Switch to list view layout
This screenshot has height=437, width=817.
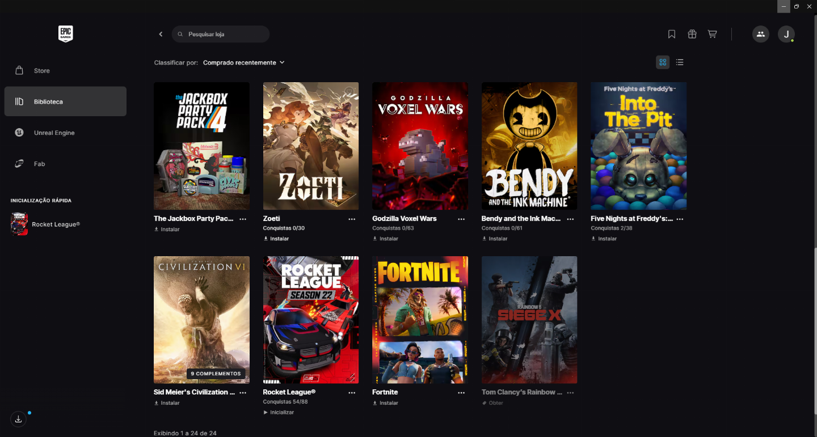pyautogui.click(x=680, y=62)
